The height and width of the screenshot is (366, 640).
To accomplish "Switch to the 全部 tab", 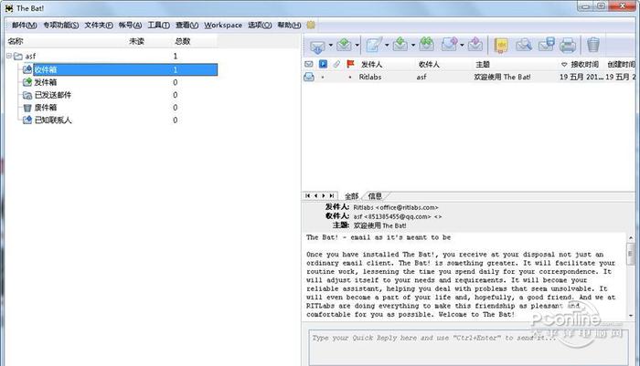I will point(351,196).
